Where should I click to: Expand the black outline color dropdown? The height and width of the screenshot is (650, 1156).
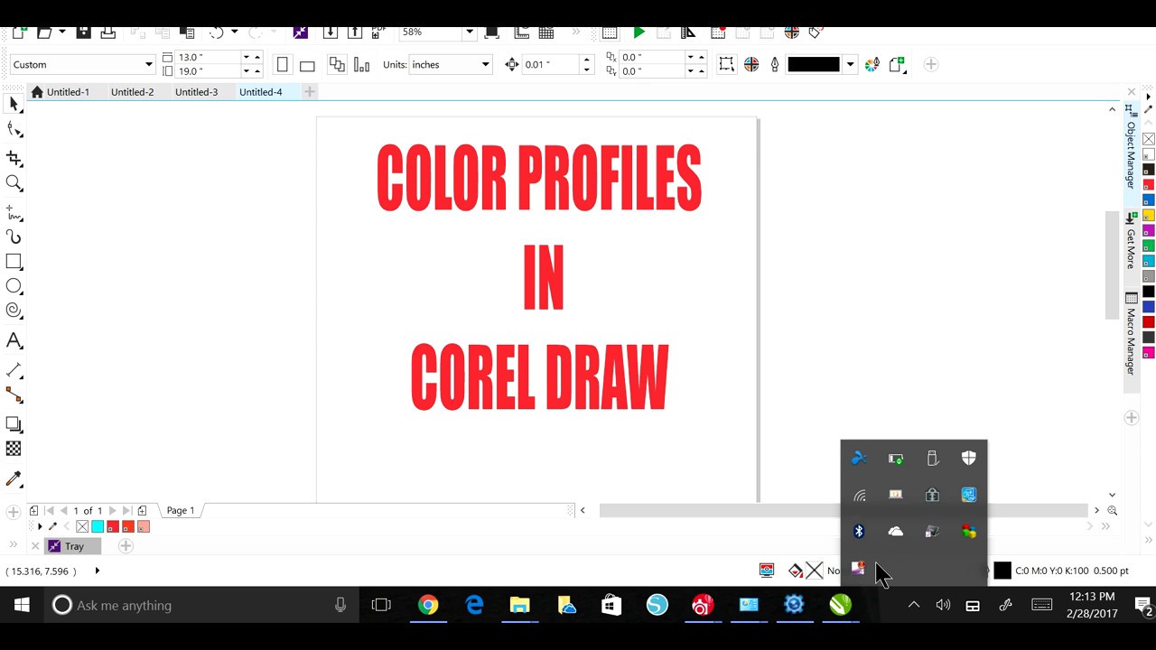pyautogui.click(x=850, y=65)
